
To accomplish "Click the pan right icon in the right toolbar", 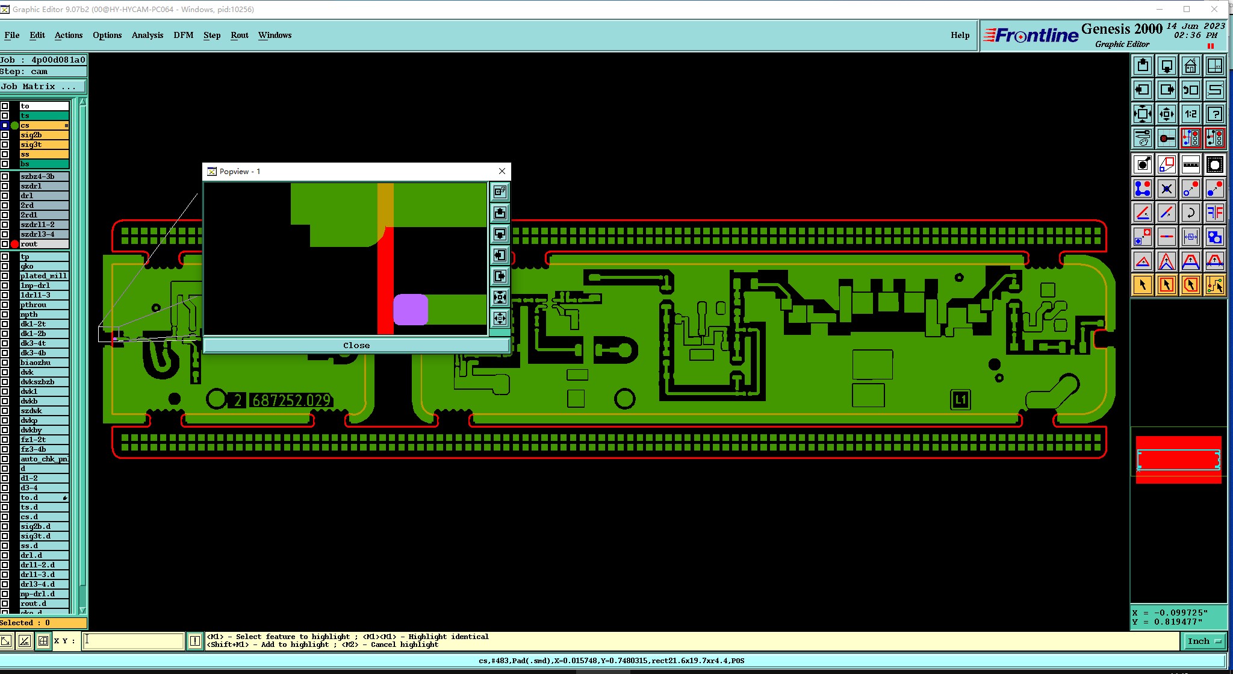I will (1166, 90).
